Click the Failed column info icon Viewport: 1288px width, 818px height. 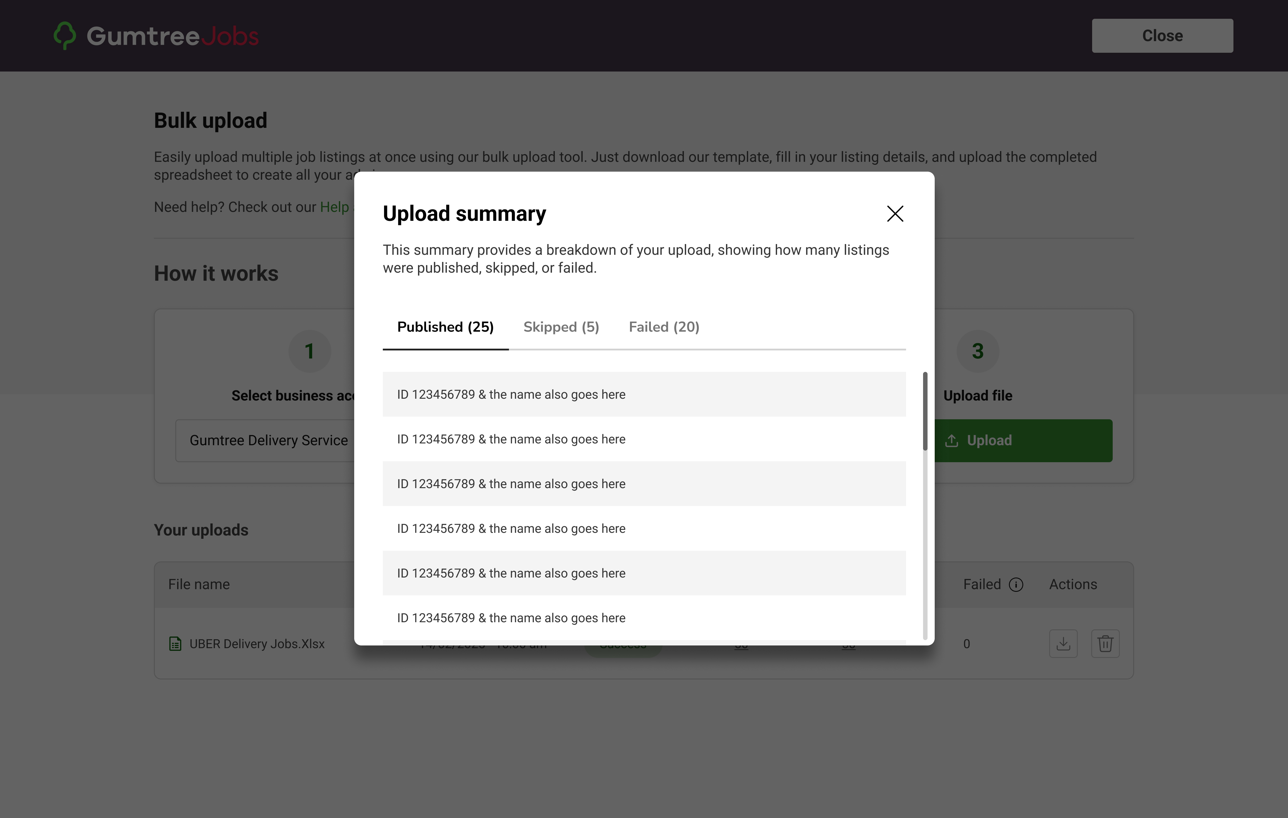click(1016, 585)
